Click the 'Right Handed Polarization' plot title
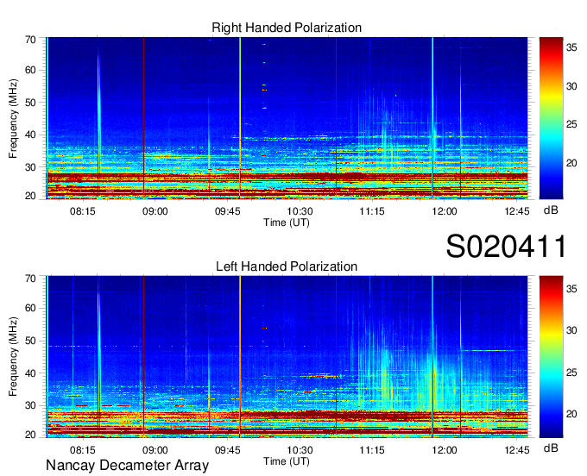Viewport: 587px width, 476px height. point(287,28)
